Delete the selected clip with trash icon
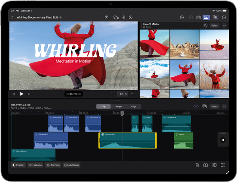This screenshot has width=237, height=182. 197,165
